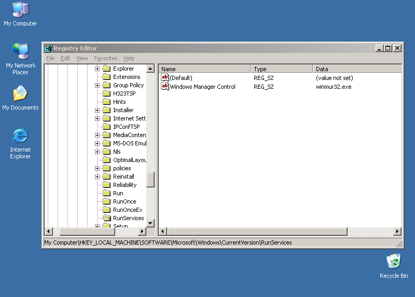Image resolution: width=415 pixels, height=297 pixels.
Task: Expand the Reinstall registry key
Action: (x=97, y=177)
